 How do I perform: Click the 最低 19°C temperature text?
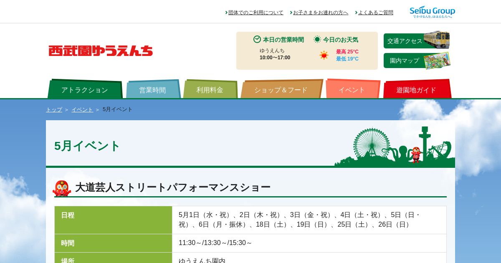tap(347, 59)
